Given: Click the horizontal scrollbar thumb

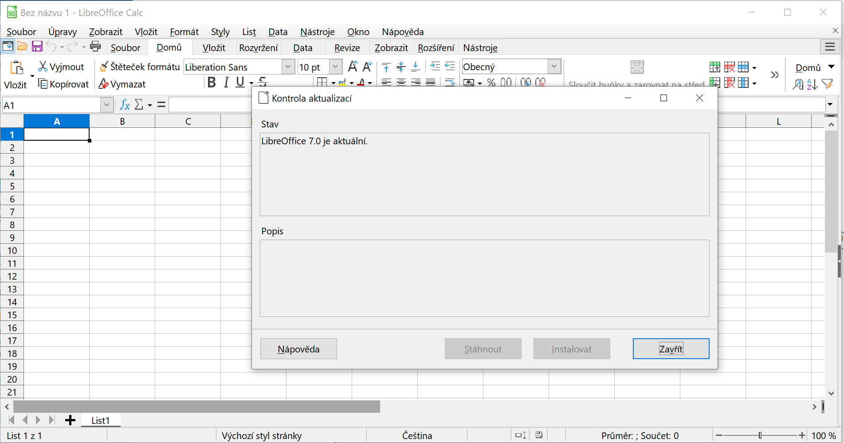Looking at the screenshot, I should [197, 406].
